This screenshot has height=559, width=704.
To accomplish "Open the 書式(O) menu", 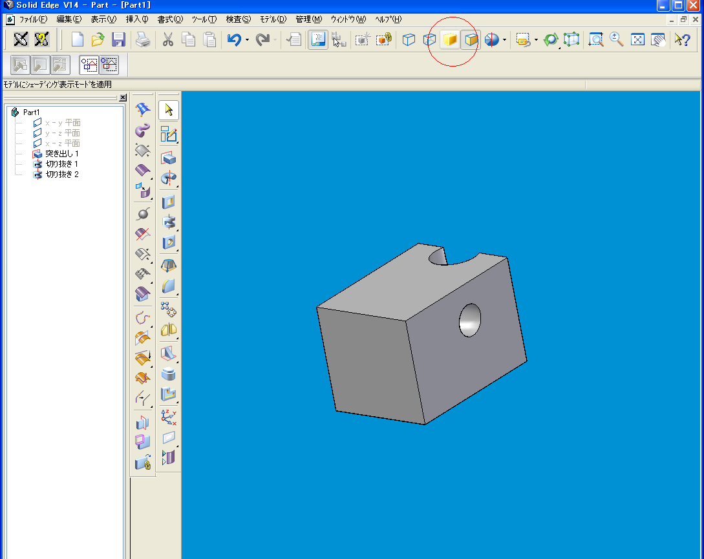I will (x=170, y=19).
